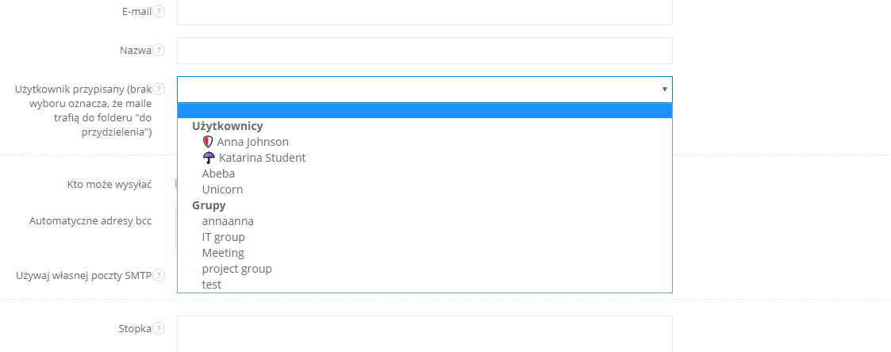
Task: Select Anna Johnson from user list
Action: pyautogui.click(x=252, y=142)
